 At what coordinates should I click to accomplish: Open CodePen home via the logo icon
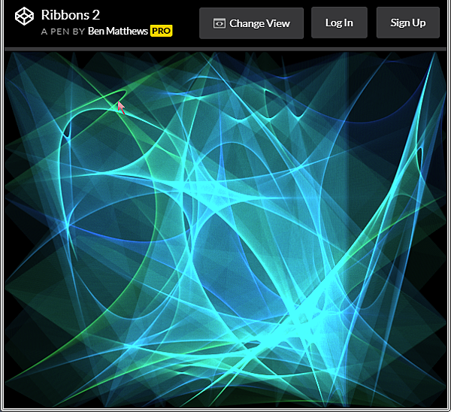(24, 17)
